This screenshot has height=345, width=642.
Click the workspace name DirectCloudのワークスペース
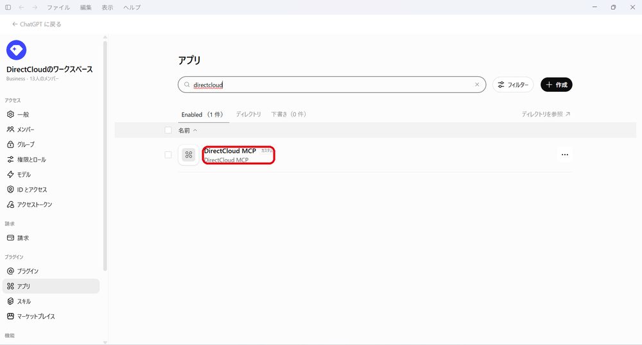click(x=49, y=69)
